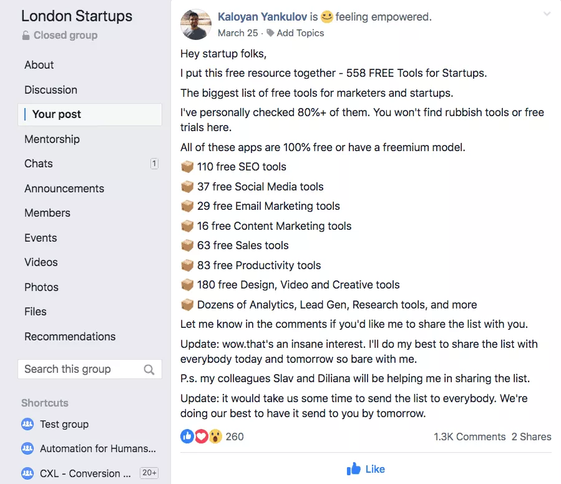
Task: Go to the Members section
Action: pos(47,213)
